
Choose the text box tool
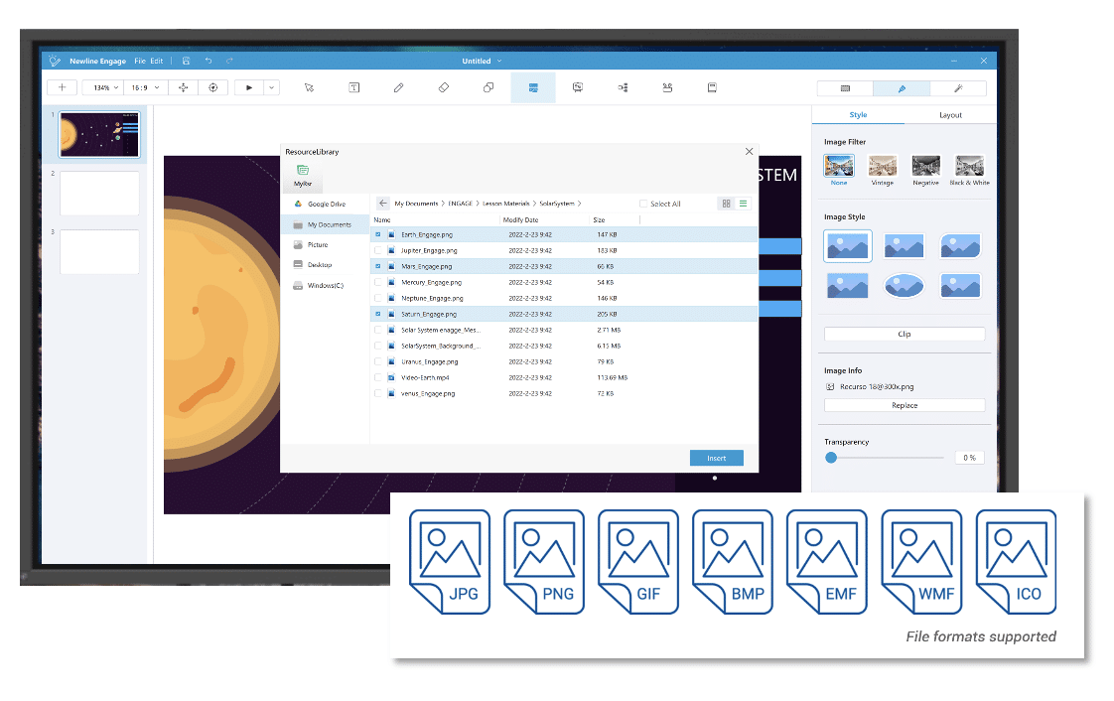354,87
